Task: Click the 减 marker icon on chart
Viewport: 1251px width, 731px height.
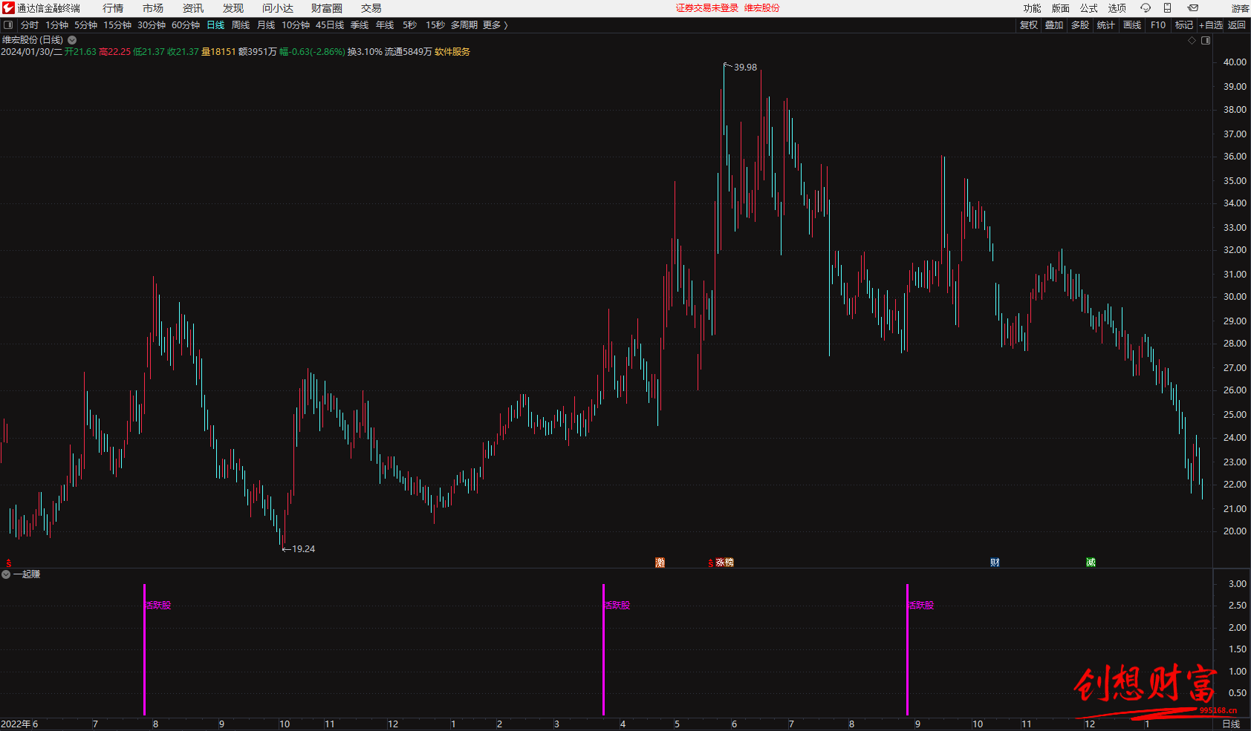Action: pyautogui.click(x=1091, y=563)
